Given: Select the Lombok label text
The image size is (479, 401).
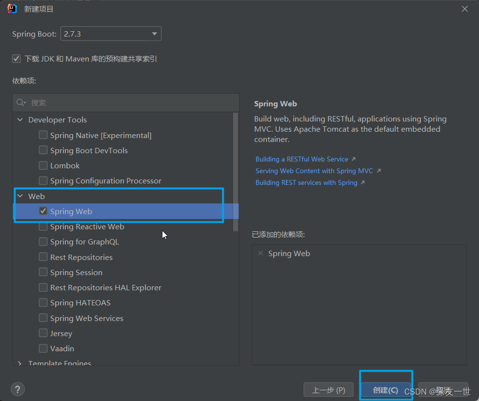Looking at the screenshot, I should click(x=65, y=165).
